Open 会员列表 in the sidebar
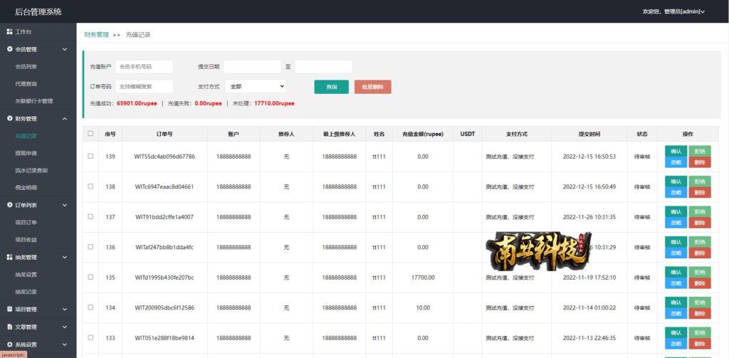729x358 pixels. [x=26, y=66]
